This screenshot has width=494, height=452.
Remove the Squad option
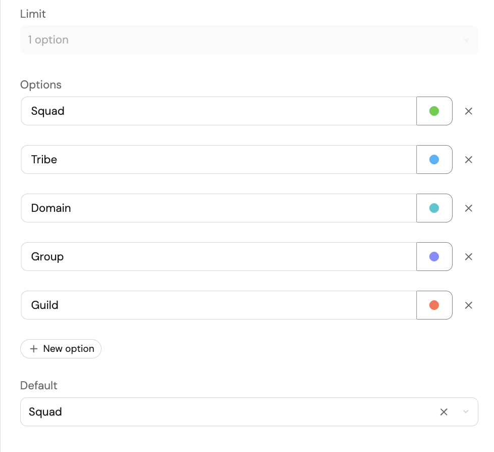tap(468, 111)
